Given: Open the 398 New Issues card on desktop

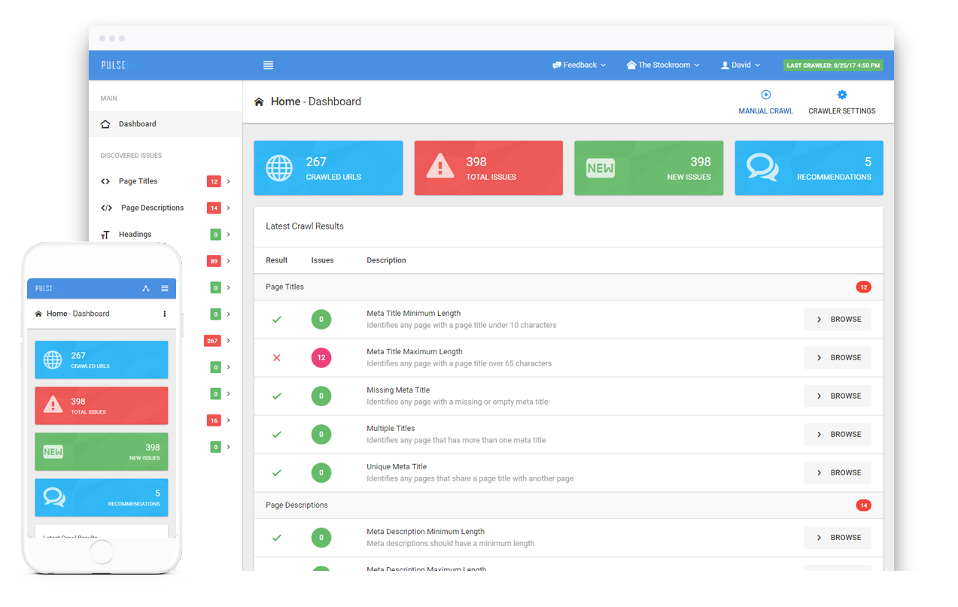Looking at the screenshot, I should coord(649,168).
